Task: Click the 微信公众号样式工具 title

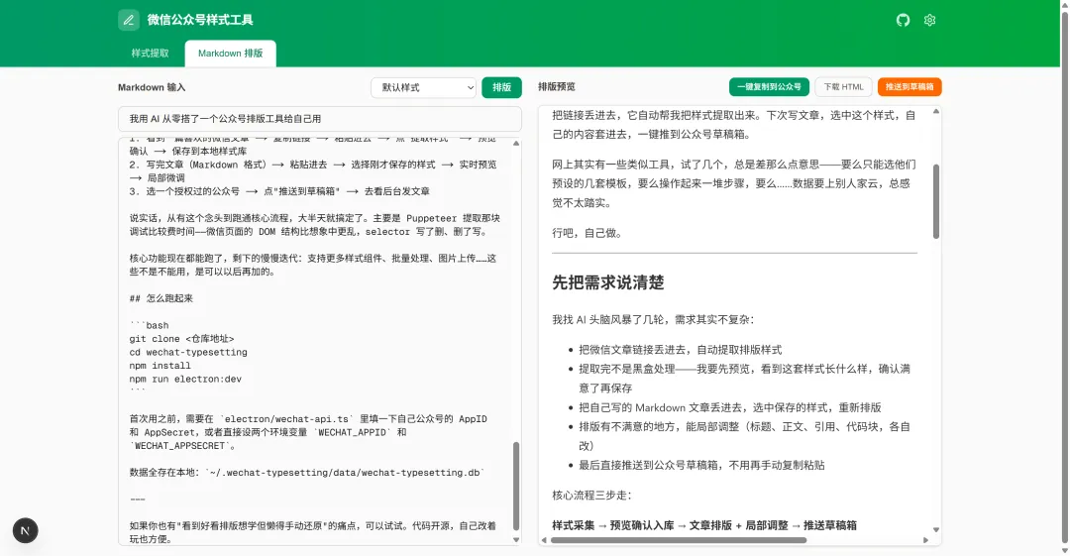Action: pyautogui.click(x=200, y=20)
